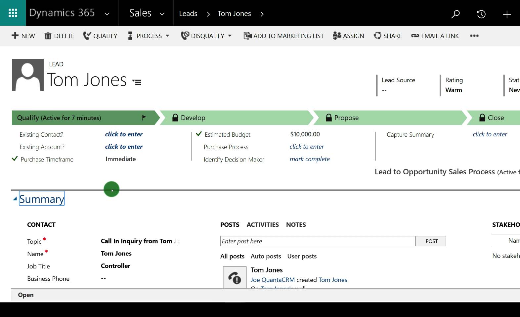Screen dimensions: 520x317
Task: Click the DISQUALIFY phone icon
Action: coord(185,35)
